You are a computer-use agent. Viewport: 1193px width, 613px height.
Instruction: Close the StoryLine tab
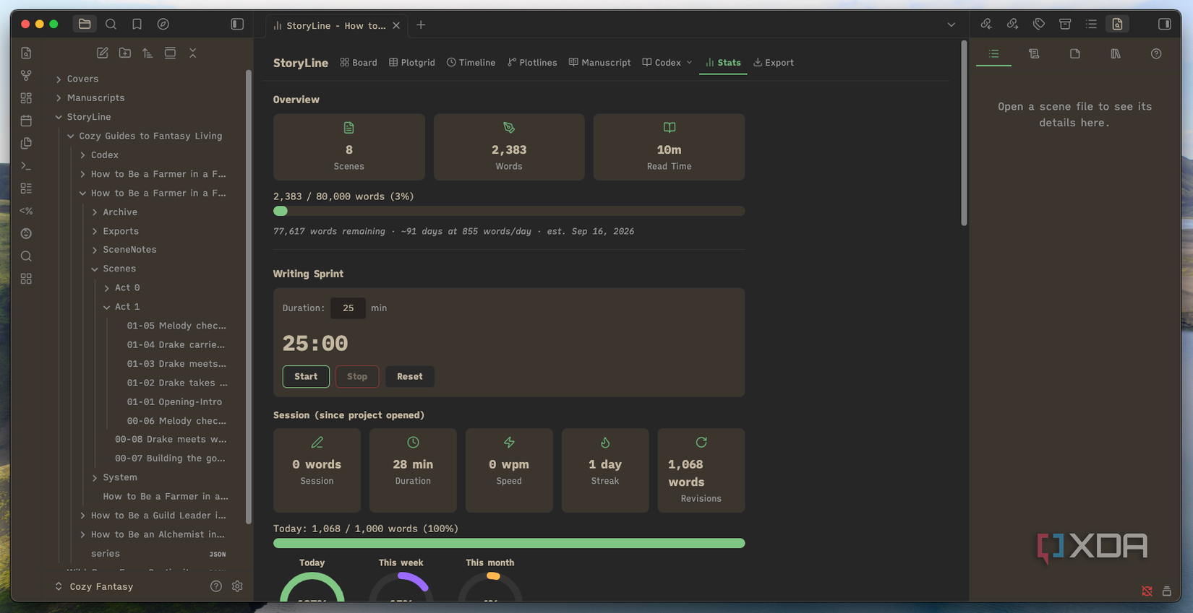[396, 25]
